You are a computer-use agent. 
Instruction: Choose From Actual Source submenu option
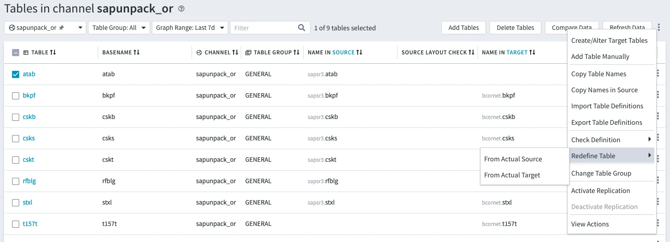point(513,159)
